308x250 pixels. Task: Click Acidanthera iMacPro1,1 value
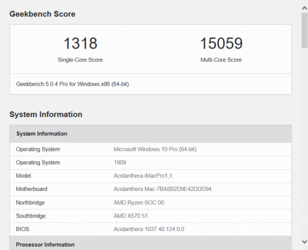pyautogui.click(x=143, y=176)
